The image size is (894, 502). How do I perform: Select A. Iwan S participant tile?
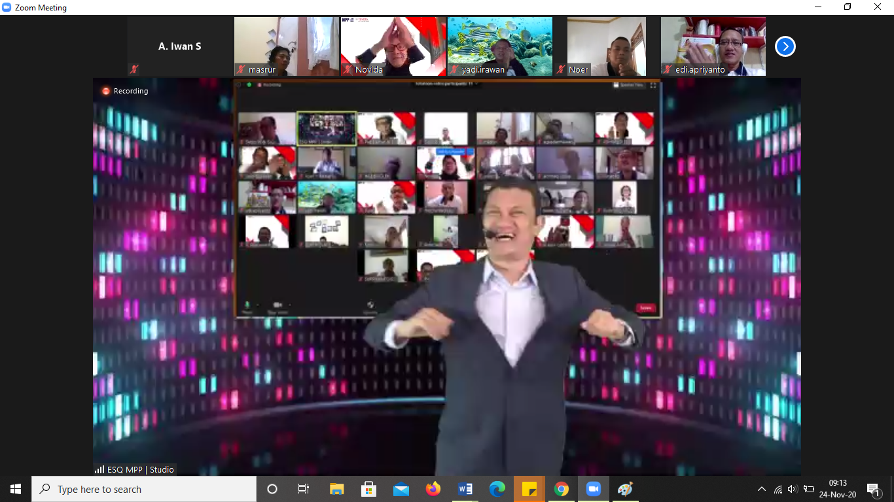click(180, 46)
